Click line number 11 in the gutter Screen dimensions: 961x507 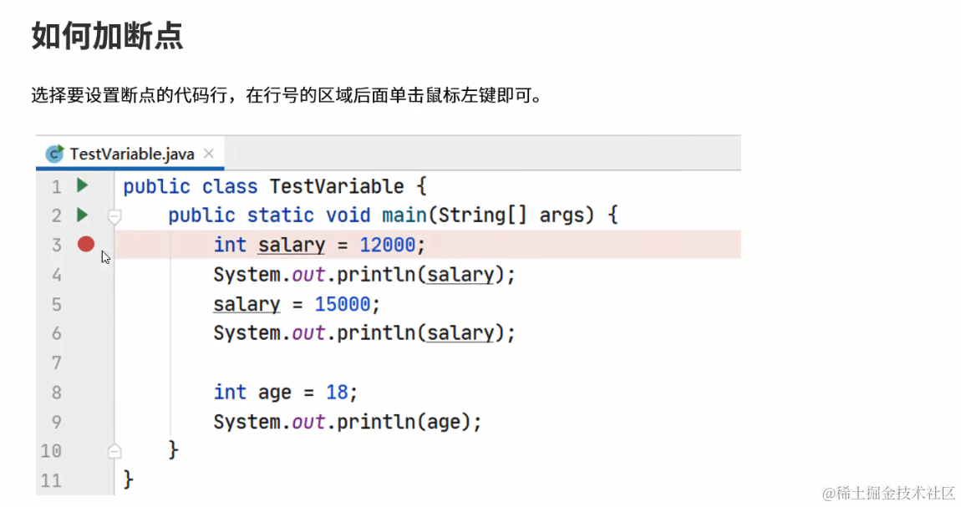point(52,480)
